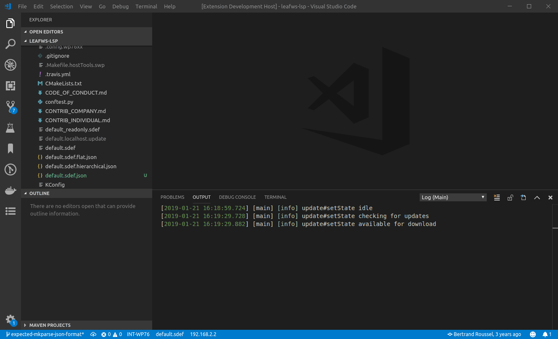Open default.sdef.flat.json in explorer
The image size is (558, 339).
pos(86,157)
